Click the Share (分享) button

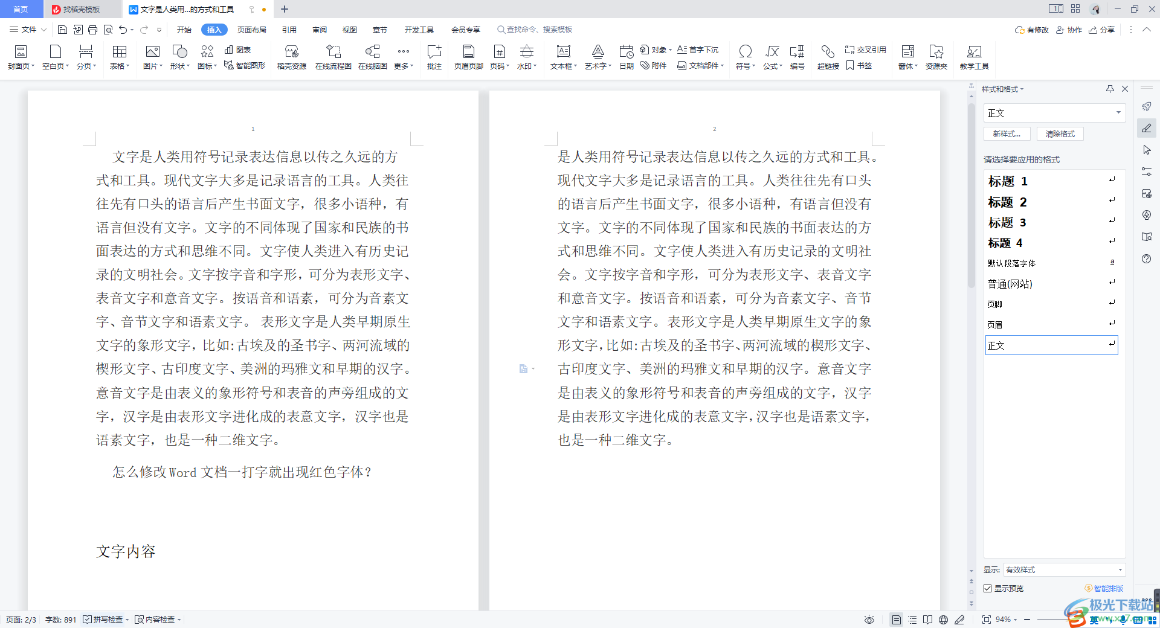click(1102, 30)
